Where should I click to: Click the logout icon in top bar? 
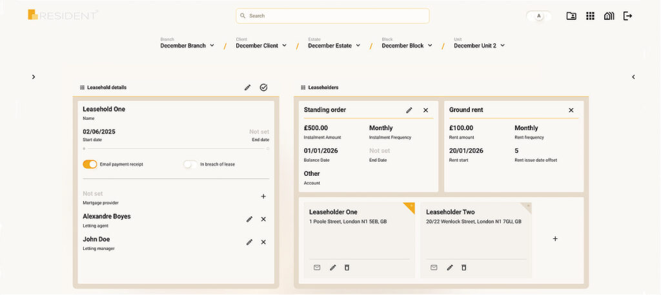(x=627, y=16)
